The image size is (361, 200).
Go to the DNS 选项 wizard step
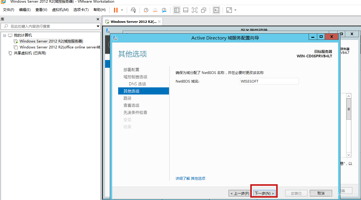[137, 84]
